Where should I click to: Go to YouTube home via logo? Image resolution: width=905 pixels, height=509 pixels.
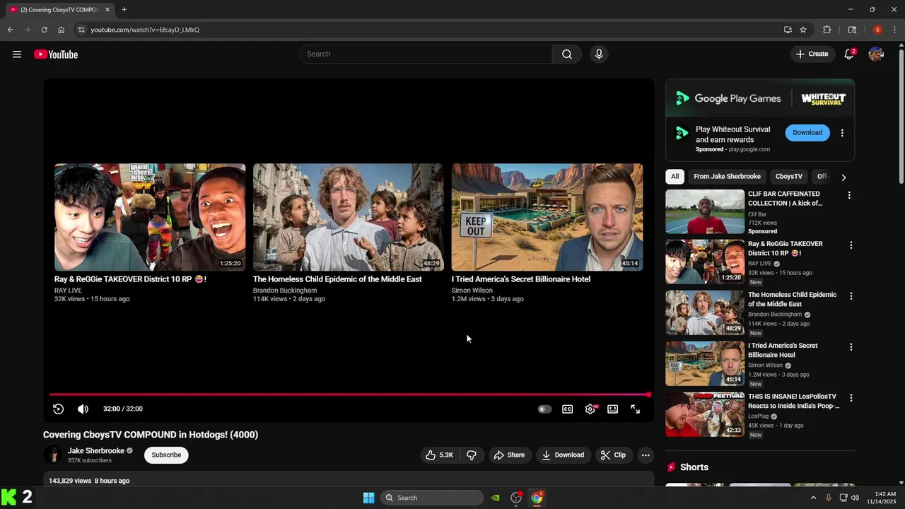pos(56,54)
